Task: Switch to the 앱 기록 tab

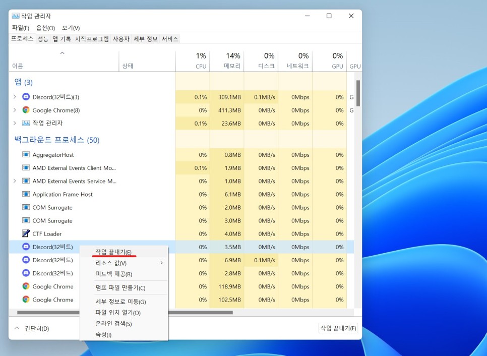Action: coord(62,39)
